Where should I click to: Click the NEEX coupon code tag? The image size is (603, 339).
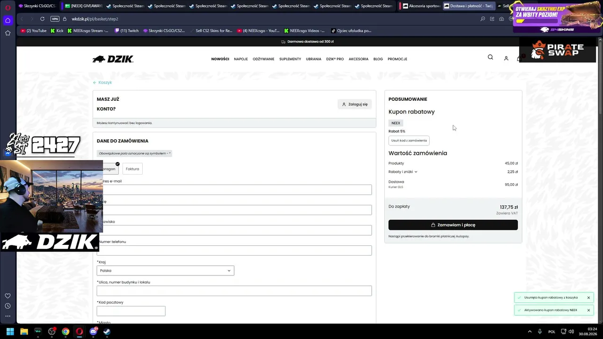point(396,123)
